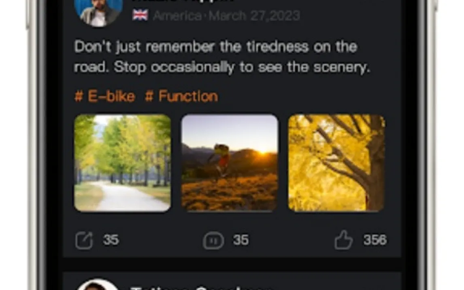This screenshot has height=290, width=464.
Task: Click the second post's username at the bottom
Action: tap(201, 288)
